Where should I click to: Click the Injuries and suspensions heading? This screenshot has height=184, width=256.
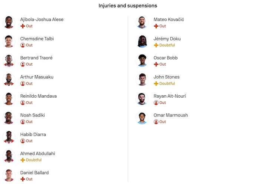(128, 6)
